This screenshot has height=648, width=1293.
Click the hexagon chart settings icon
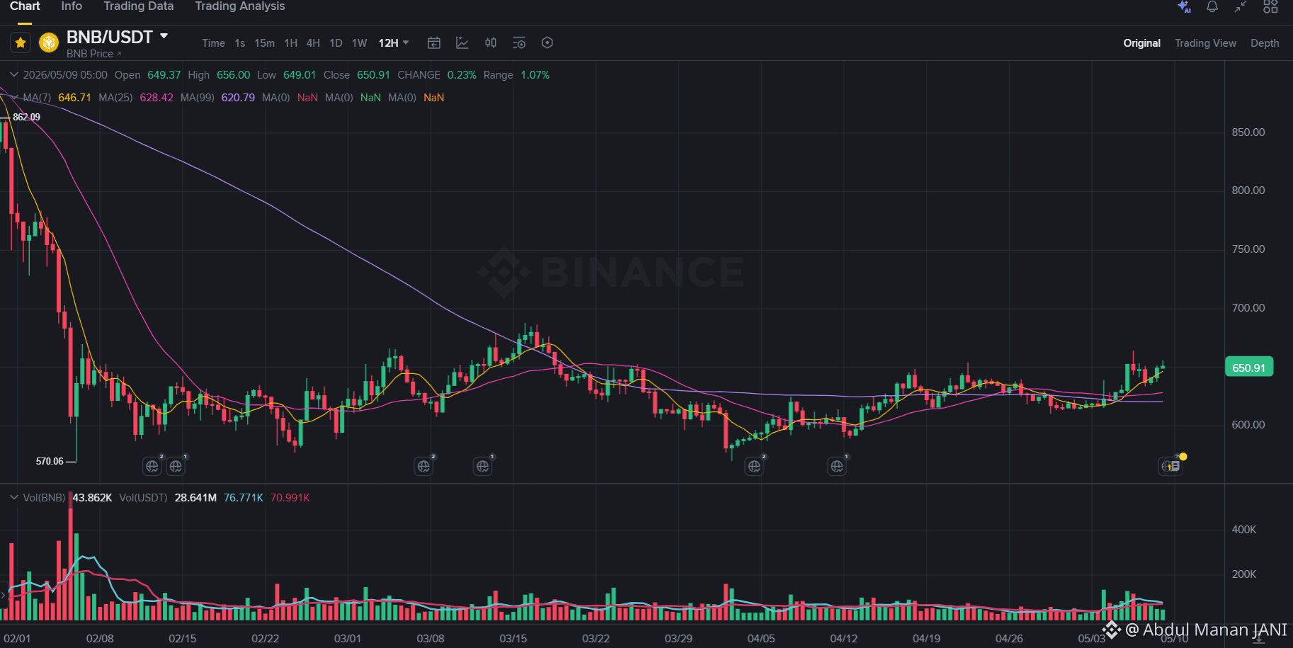click(x=547, y=43)
